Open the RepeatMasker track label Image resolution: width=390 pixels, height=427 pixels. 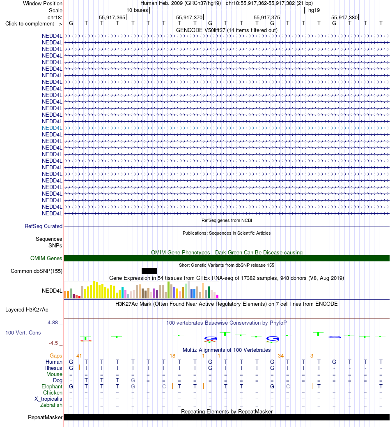point(45,418)
